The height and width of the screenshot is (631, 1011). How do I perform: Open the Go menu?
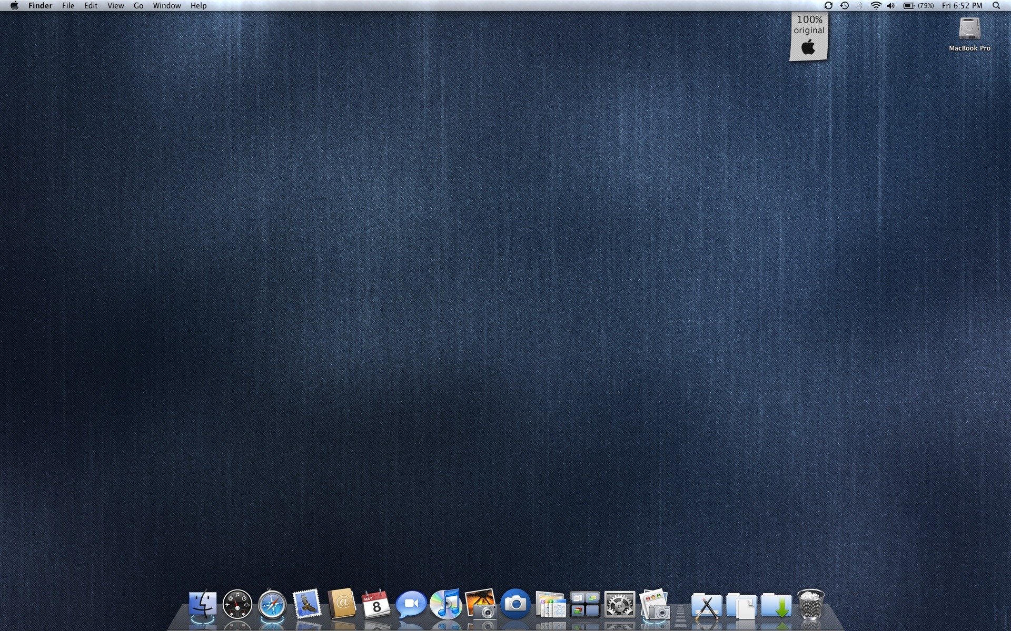(138, 6)
